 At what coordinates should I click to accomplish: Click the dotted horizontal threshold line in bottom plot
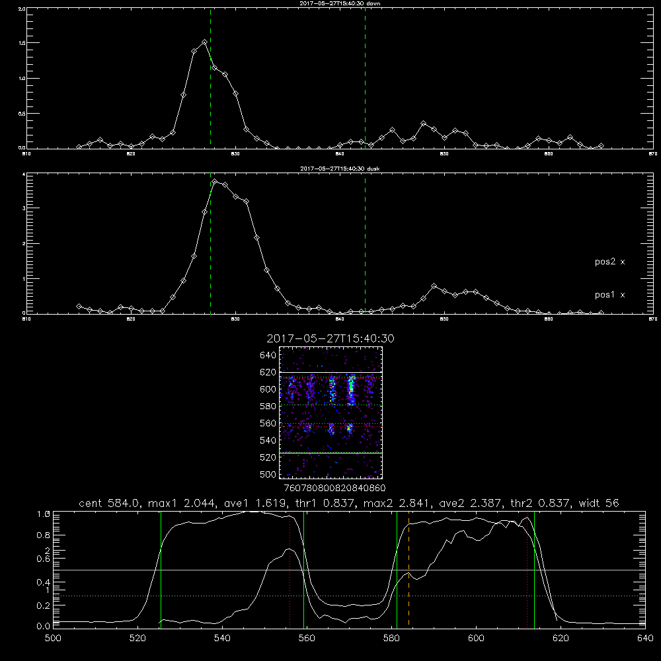349,596
